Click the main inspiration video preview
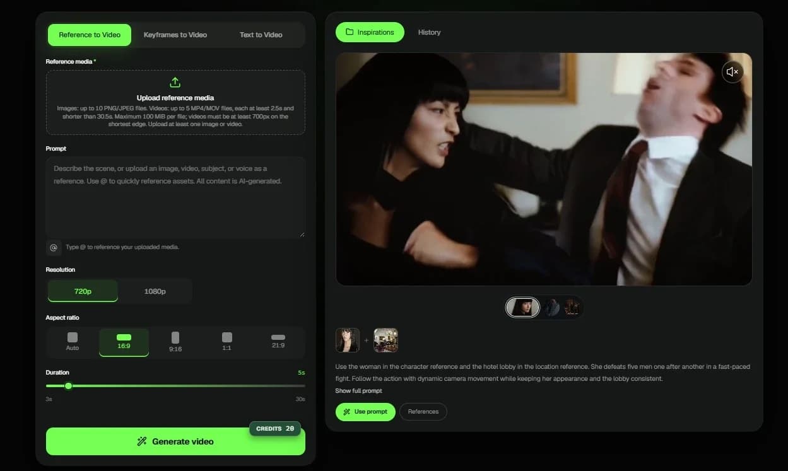This screenshot has width=788, height=471. 544,169
